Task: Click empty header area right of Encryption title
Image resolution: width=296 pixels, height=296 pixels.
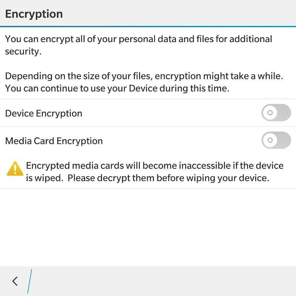Action: coord(181,14)
